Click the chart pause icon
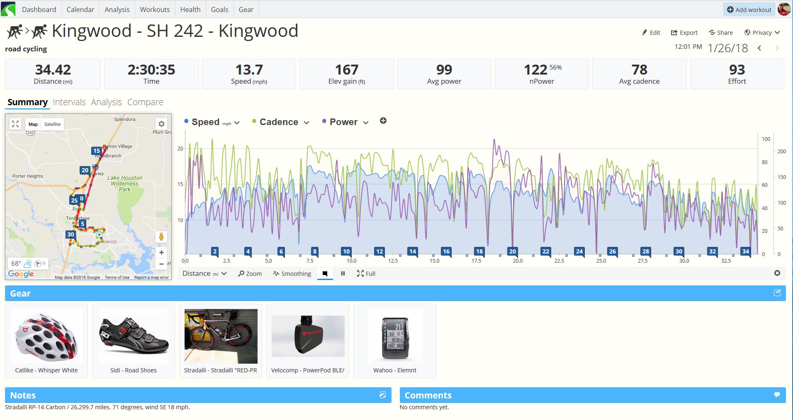 343,273
